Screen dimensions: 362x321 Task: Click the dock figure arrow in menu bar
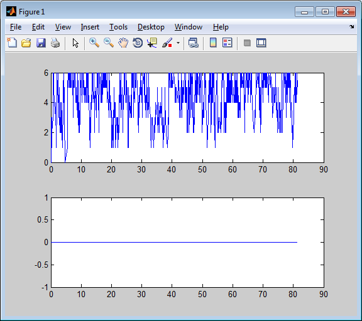351,27
